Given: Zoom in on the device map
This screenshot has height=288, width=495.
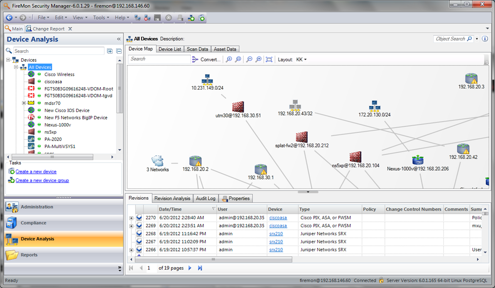Looking at the screenshot, I should [259, 59].
